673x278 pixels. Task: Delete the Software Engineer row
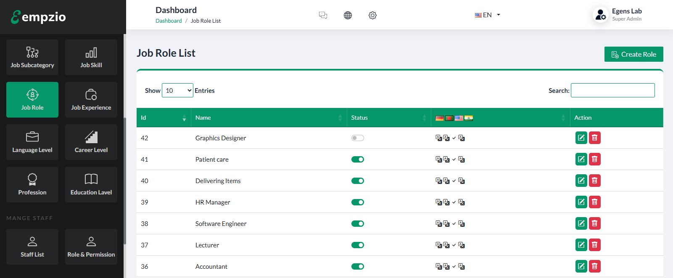pyautogui.click(x=594, y=223)
